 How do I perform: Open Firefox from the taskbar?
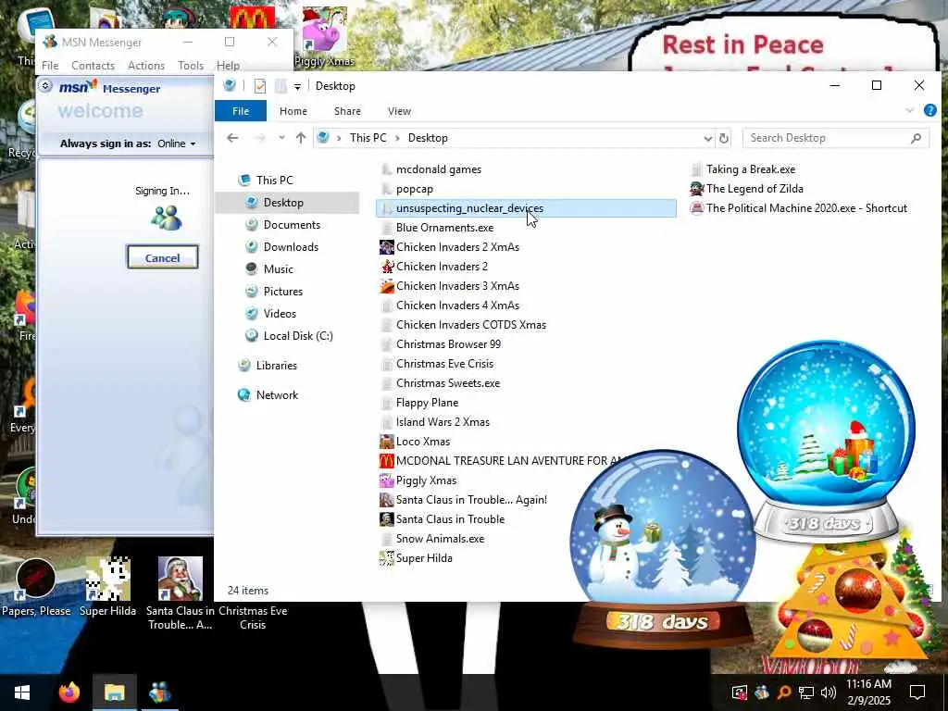pyautogui.click(x=69, y=692)
